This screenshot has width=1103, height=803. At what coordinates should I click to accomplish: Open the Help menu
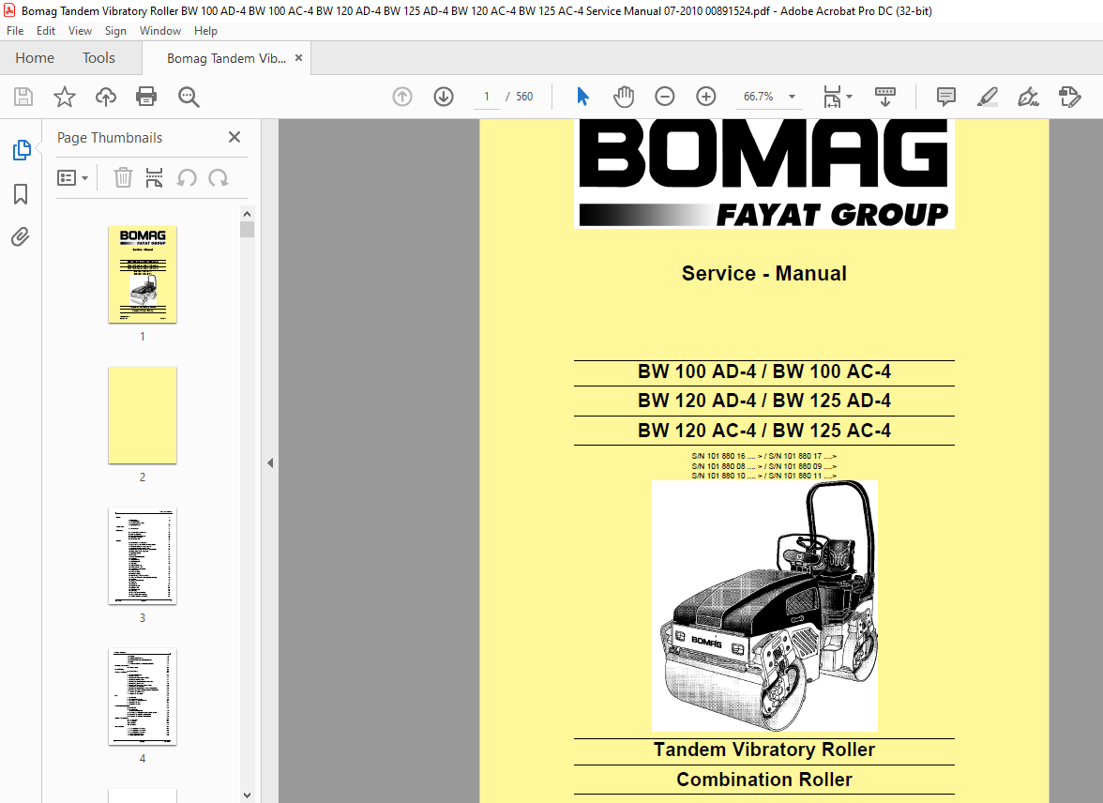[205, 31]
